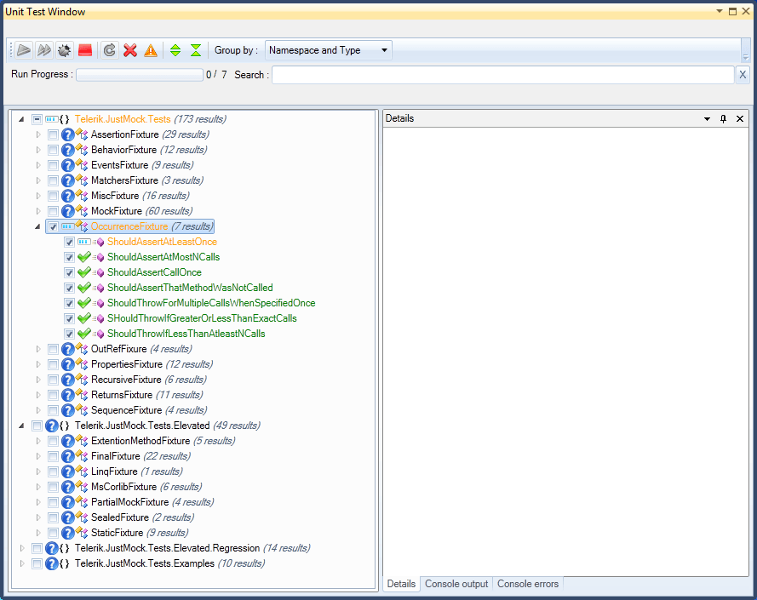Image resolution: width=757 pixels, height=600 pixels.
Task: Run selected tests with the play icon
Action: [x=24, y=50]
